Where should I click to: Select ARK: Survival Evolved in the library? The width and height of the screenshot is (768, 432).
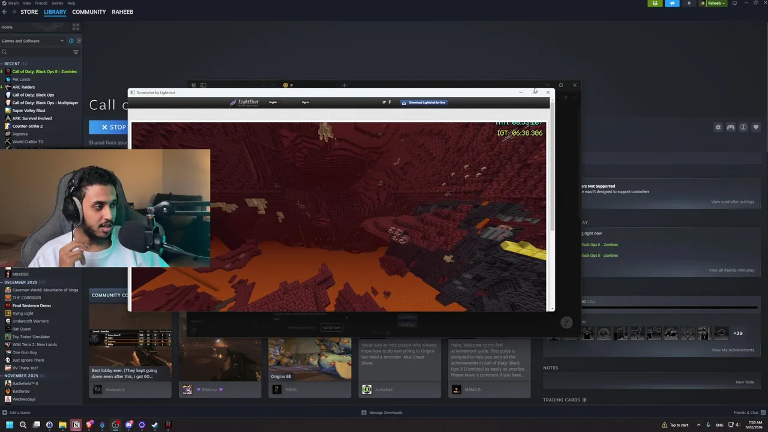[32, 118]
